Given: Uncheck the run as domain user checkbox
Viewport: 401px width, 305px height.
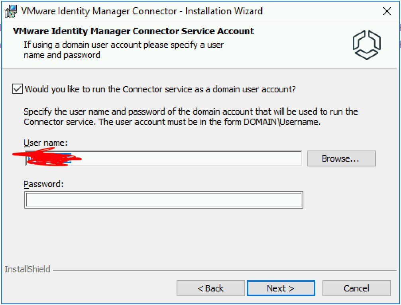Looking at the screenshot, I should click(18, 89).
